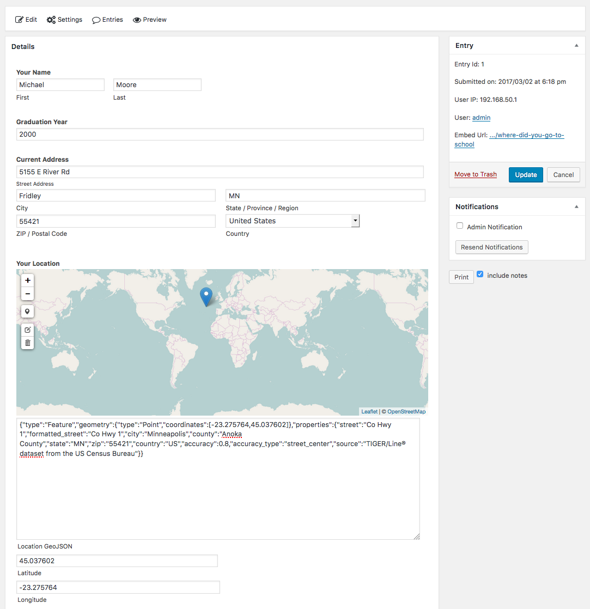
Task: Click the map edit layers icon
Action: coord(28,330)
